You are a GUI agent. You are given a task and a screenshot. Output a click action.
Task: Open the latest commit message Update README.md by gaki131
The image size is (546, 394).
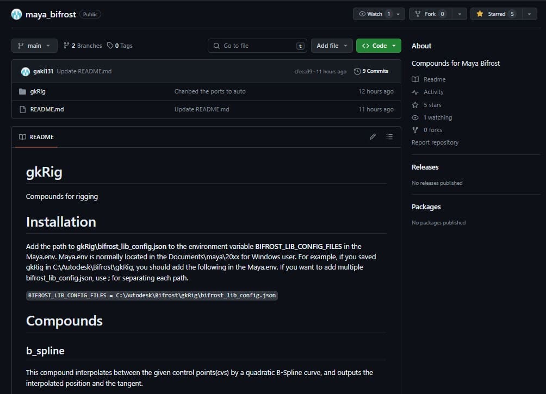point(84,71)
